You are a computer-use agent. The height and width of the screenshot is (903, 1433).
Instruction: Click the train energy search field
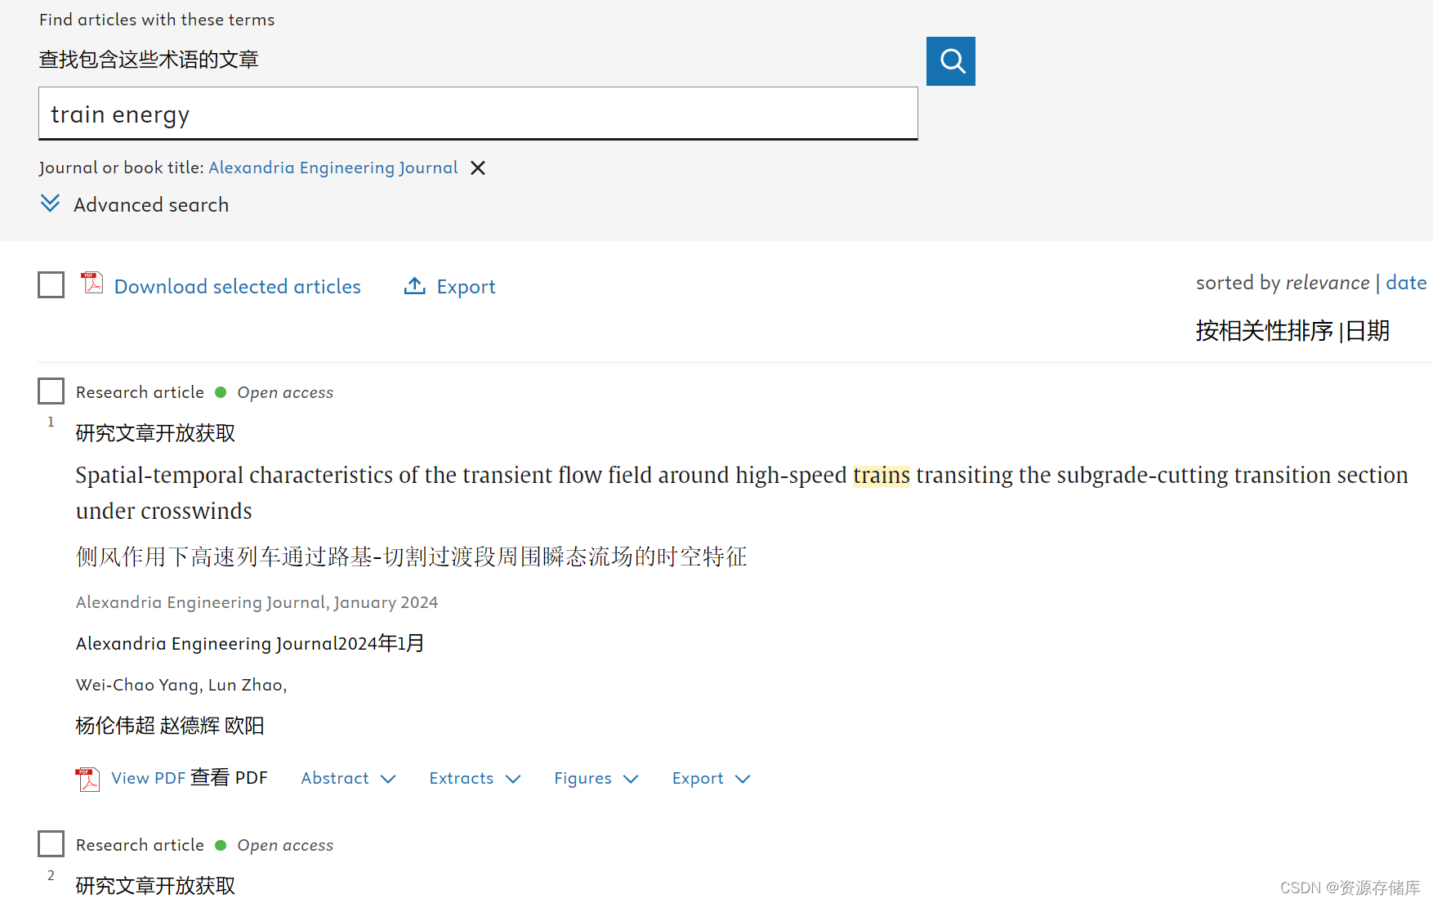pos(478,114)
